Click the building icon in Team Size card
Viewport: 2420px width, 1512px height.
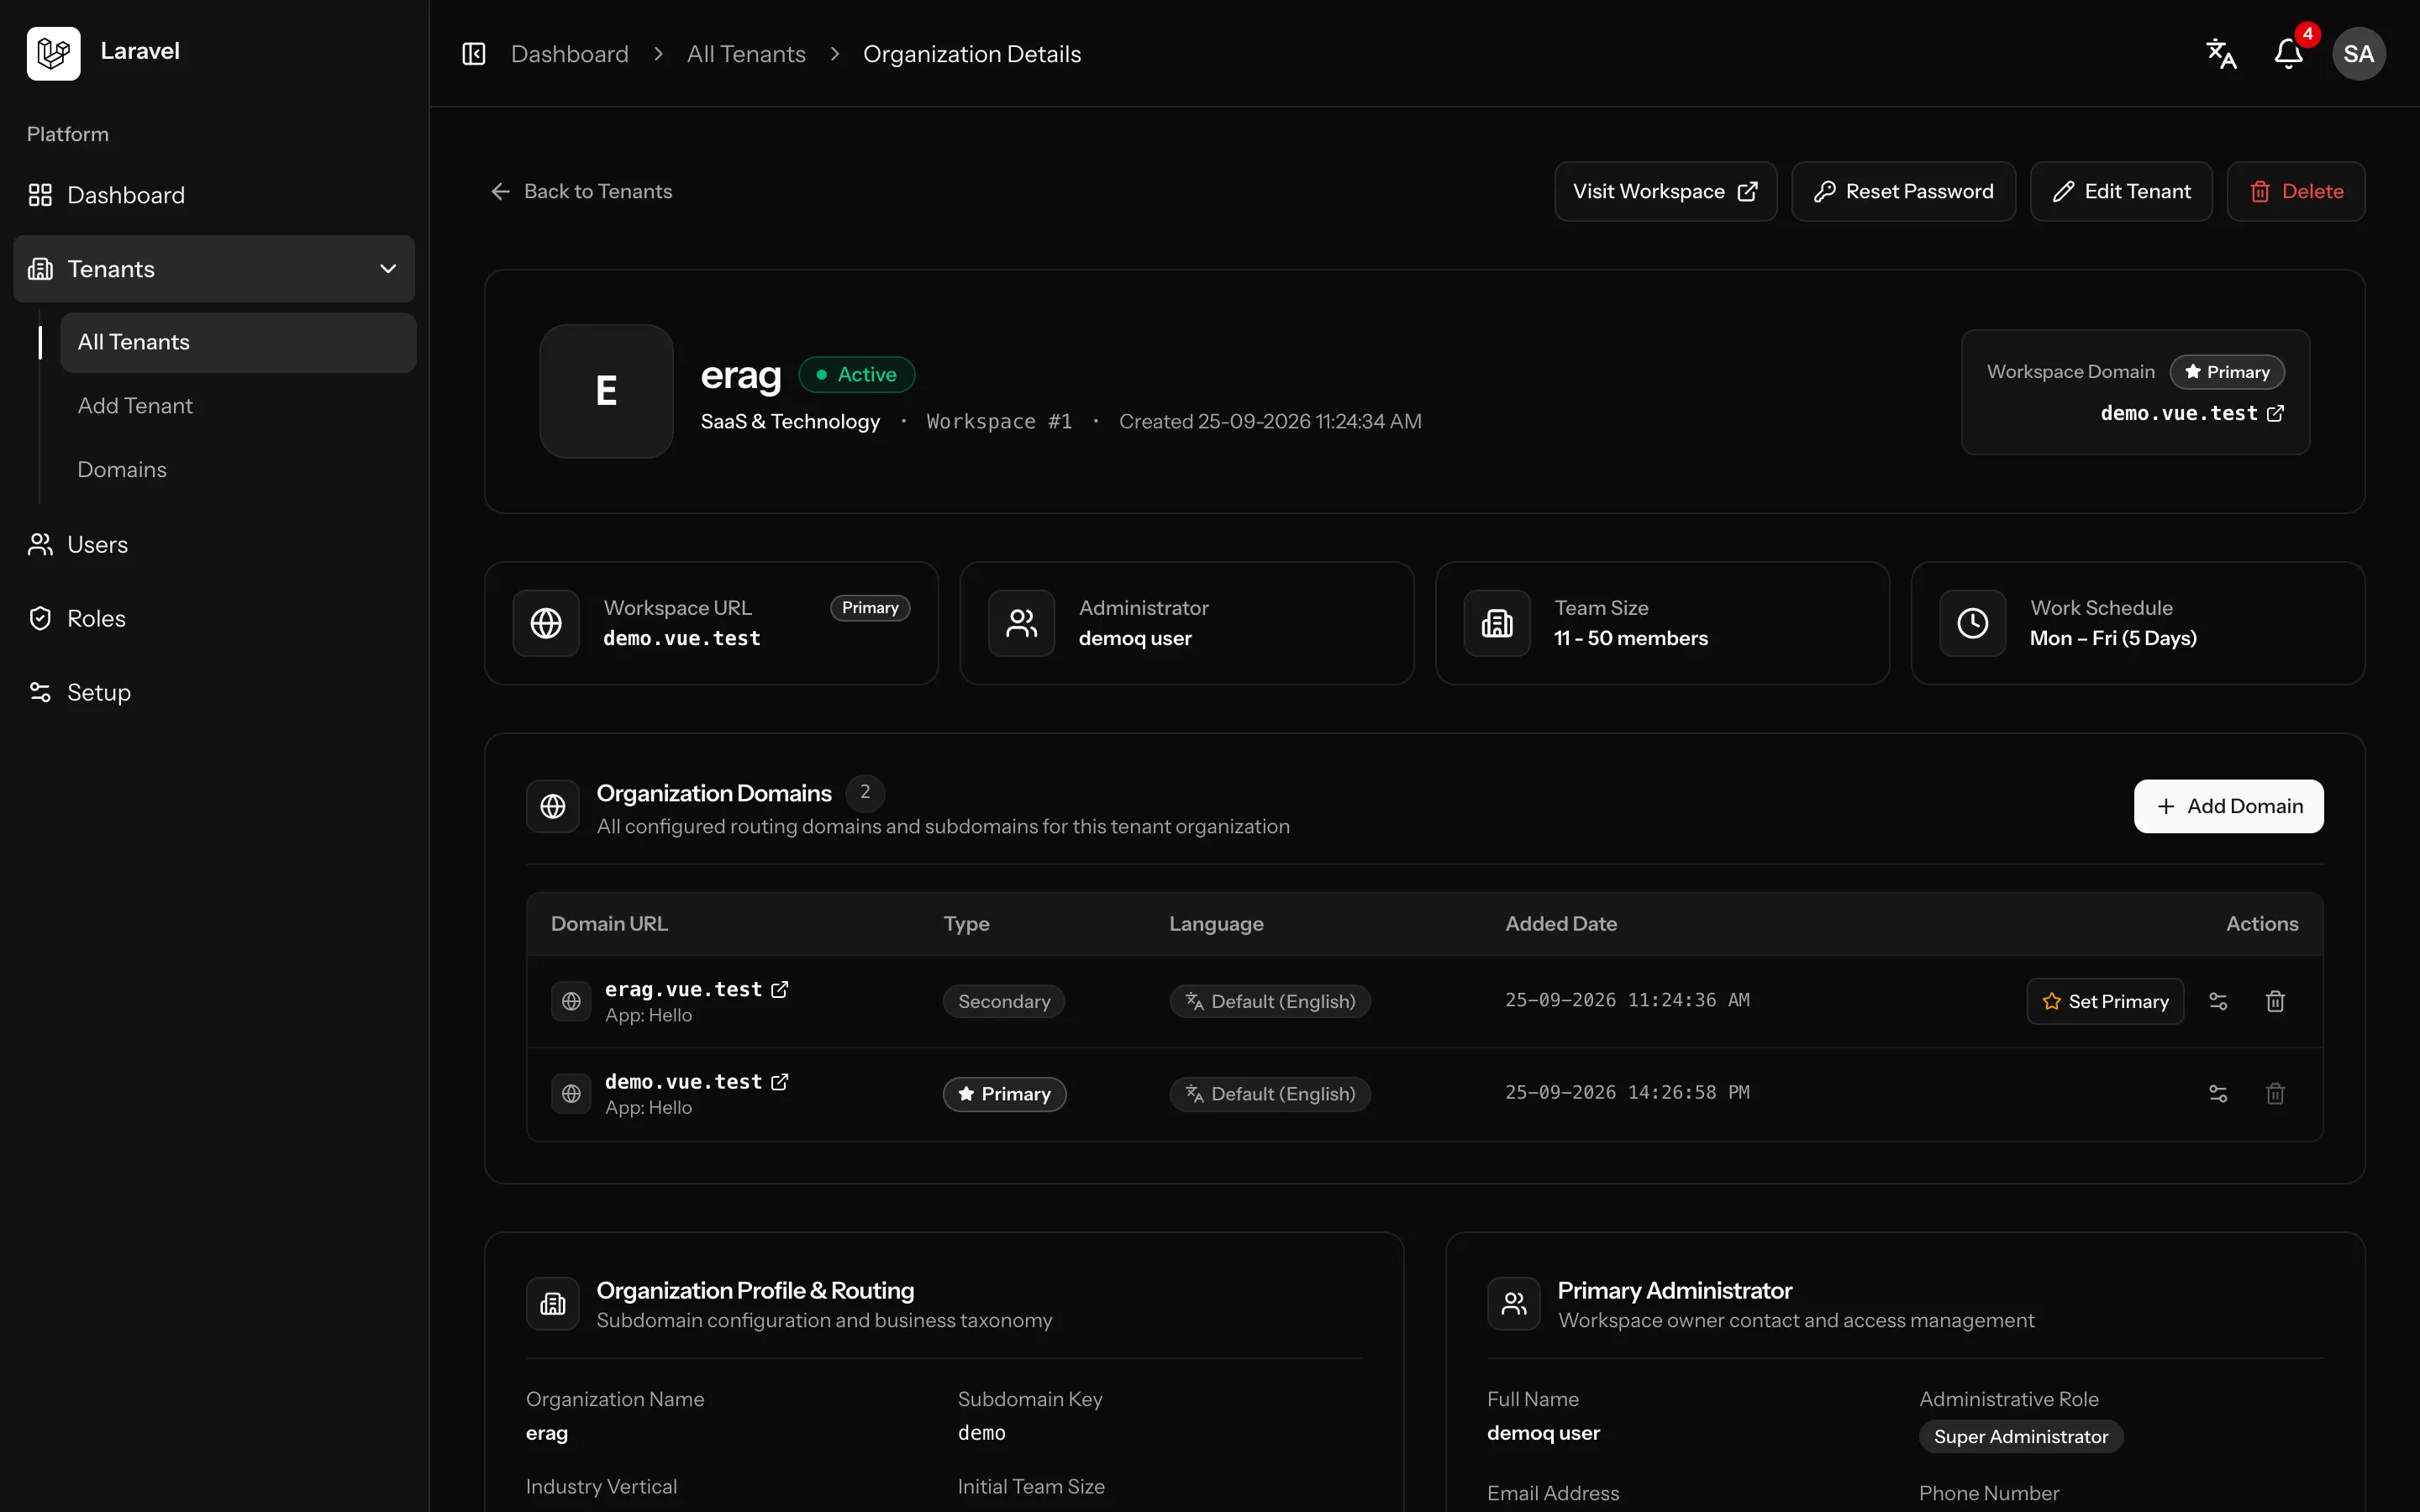[x=1497, y=623]
